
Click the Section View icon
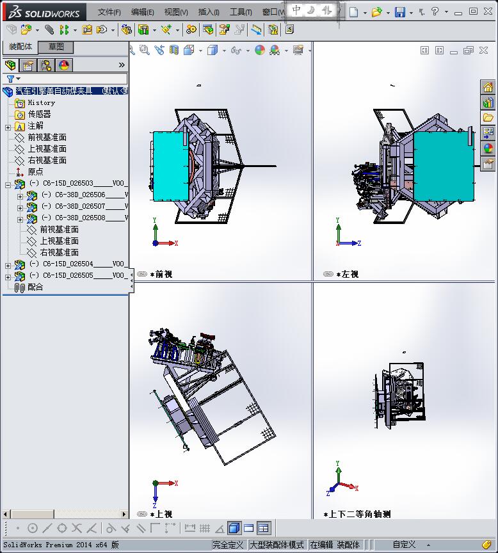(x=174, y=50)
